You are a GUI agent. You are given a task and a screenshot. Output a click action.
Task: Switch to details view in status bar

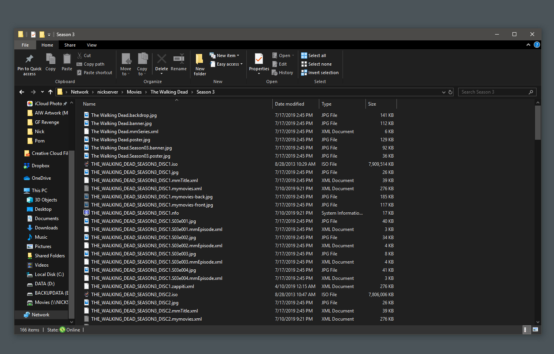(x=526, y=330)
